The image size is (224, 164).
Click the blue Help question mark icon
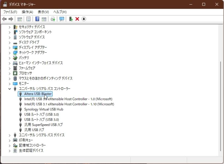(37, 19)
